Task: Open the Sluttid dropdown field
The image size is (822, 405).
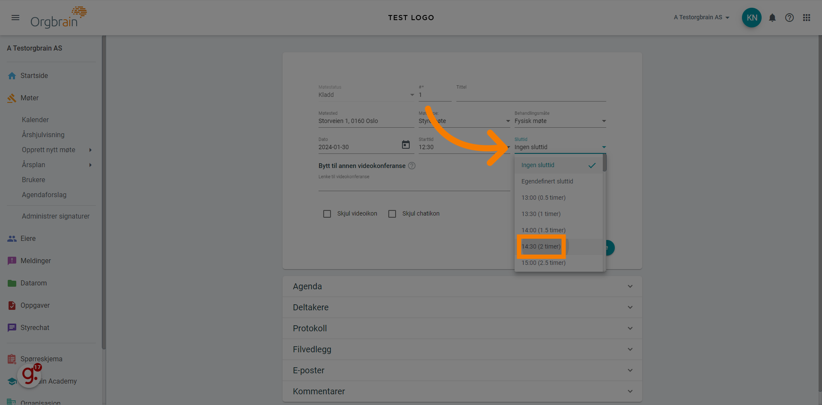Action: [x=560, y=147]
